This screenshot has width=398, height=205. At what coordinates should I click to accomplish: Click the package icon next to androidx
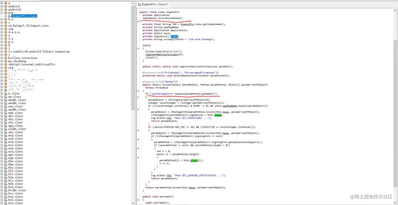coord(6,10)
